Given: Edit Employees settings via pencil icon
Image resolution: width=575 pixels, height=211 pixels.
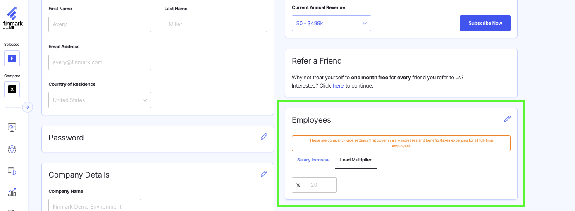Looking at the screenshot, I should [507, 119].
